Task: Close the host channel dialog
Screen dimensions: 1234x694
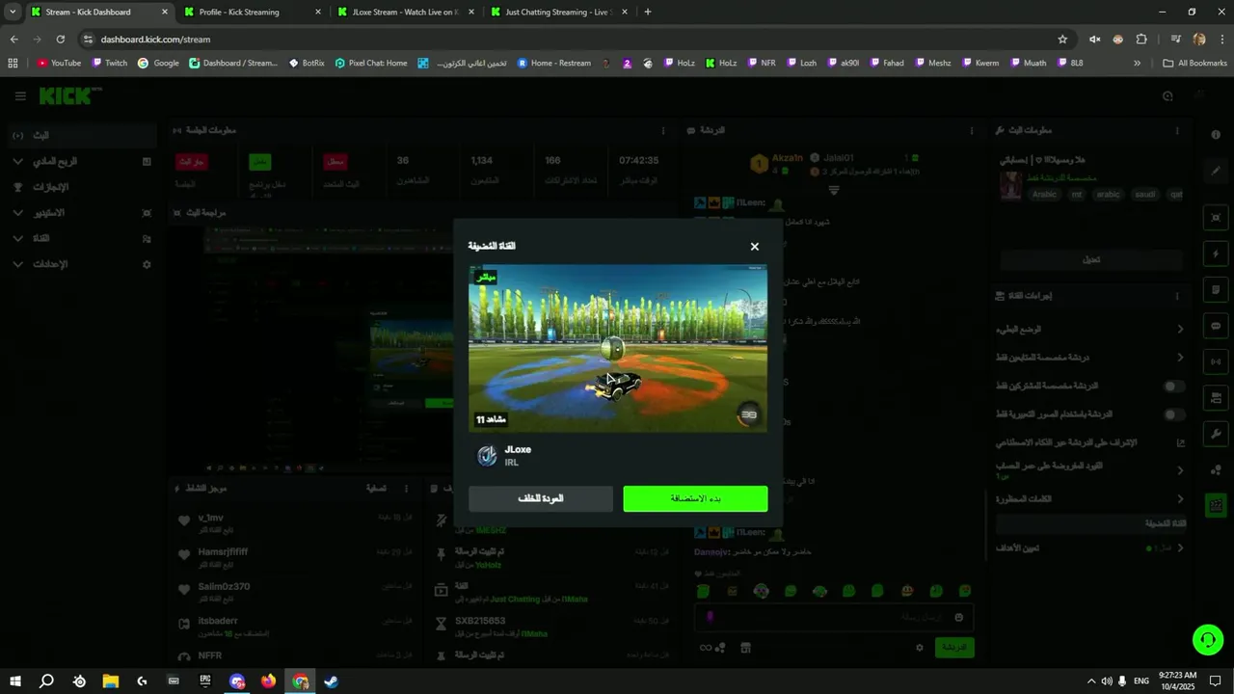Action: click(x=754, y=247)
